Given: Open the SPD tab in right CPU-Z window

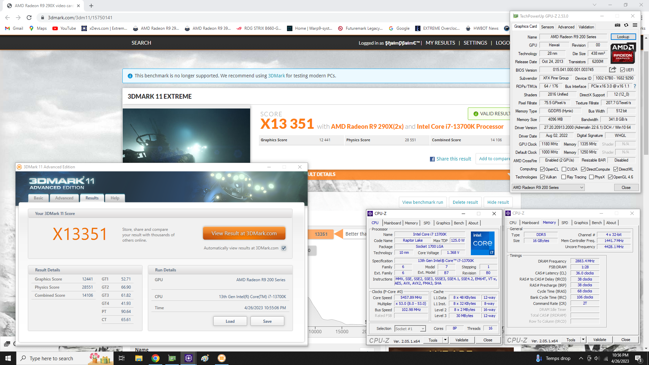Looking at the screenshot, I should point(564,223).
